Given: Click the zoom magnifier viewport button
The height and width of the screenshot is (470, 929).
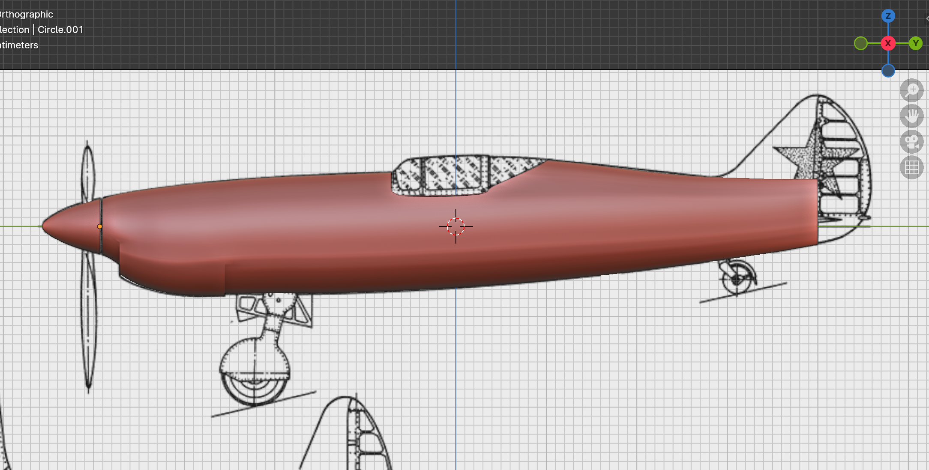Looking at the screenshot, I should (x=911, y=90).
